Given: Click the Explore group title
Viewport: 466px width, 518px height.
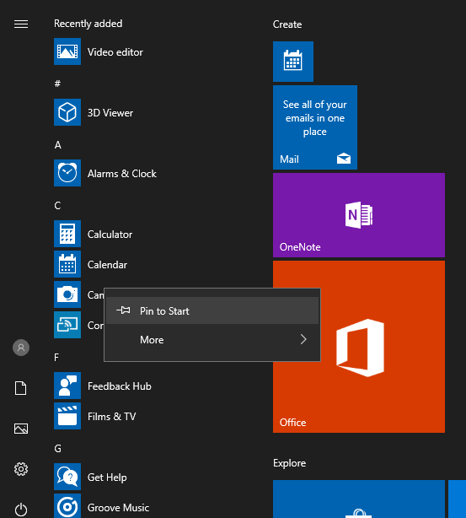Looking at the screenshot, I should 289,463.
